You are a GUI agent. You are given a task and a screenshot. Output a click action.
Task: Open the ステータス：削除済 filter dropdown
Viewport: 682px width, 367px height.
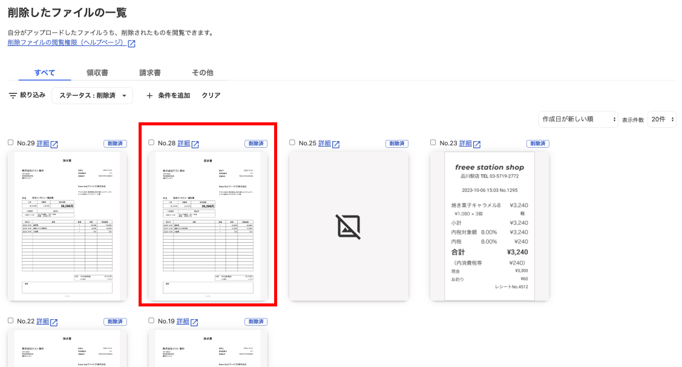(x=92, y=95)
